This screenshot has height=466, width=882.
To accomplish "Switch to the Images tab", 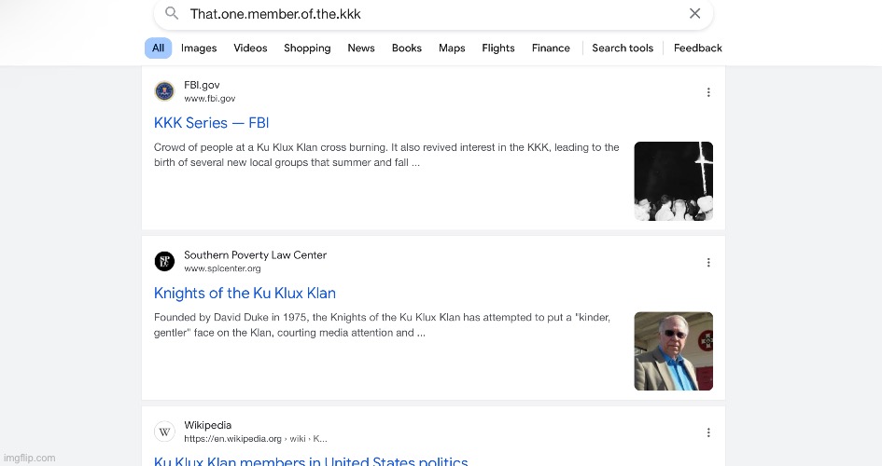I will tap(199, 48).
